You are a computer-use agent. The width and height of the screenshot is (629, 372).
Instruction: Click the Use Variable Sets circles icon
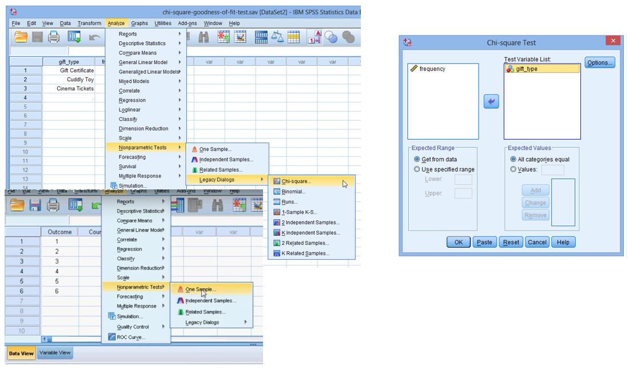(x=331, y=37)
